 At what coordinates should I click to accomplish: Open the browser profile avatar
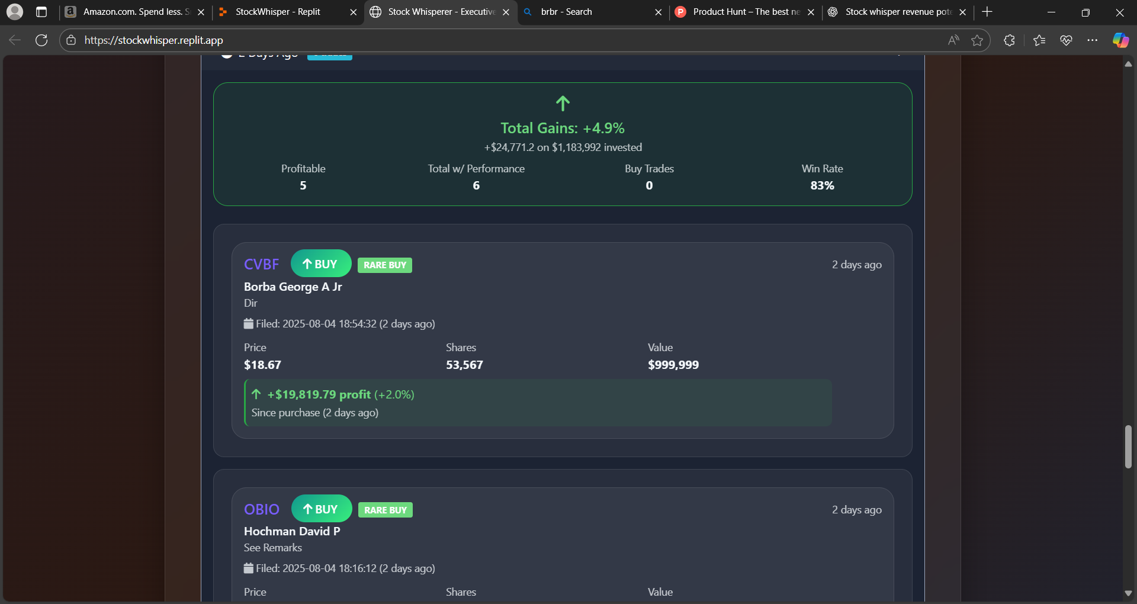(15, 11)
